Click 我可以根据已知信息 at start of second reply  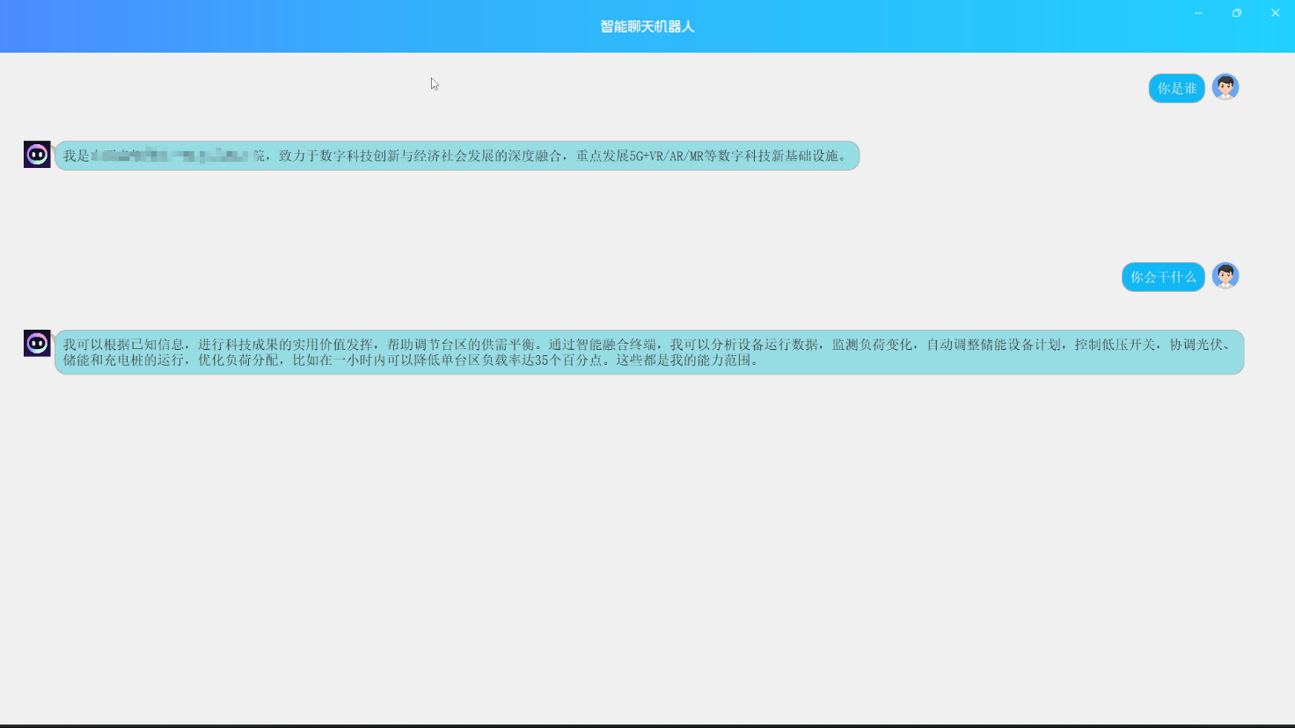pyautogui.click(x=124, y=345)
